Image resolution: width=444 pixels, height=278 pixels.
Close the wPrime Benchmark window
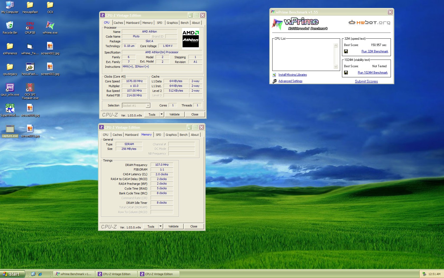(390, 12)
